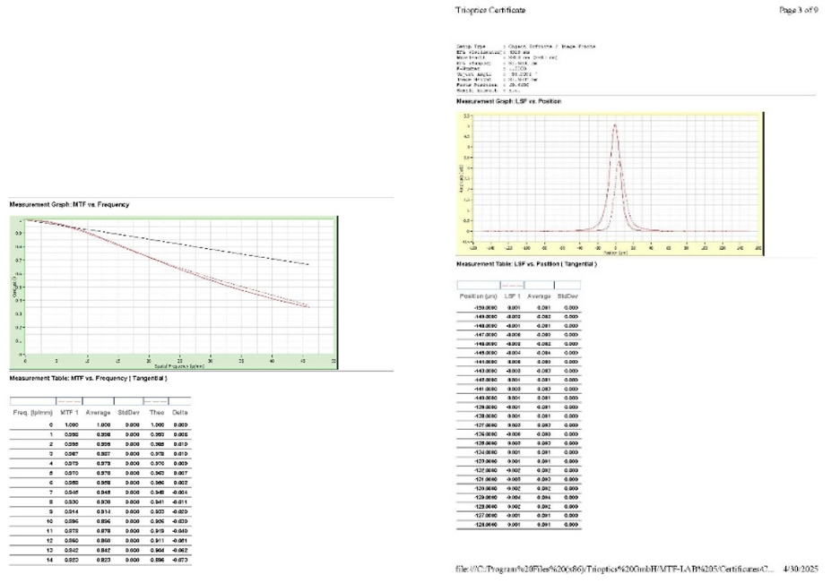This screenshot has height=583, width=840.
Task: Click the peak of the LSF curve
Action: coord(615,126)
